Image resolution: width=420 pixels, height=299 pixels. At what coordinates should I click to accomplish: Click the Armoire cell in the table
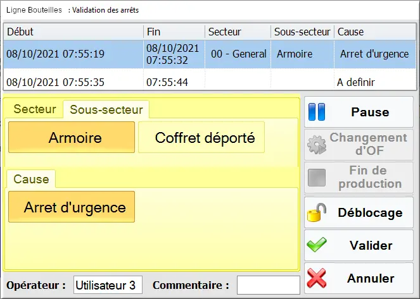click(x=302, y=54)
